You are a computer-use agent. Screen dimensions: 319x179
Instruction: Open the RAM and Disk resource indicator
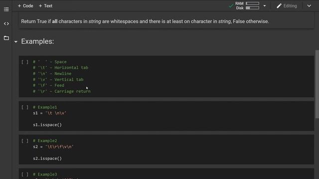(x=247, y=6)
